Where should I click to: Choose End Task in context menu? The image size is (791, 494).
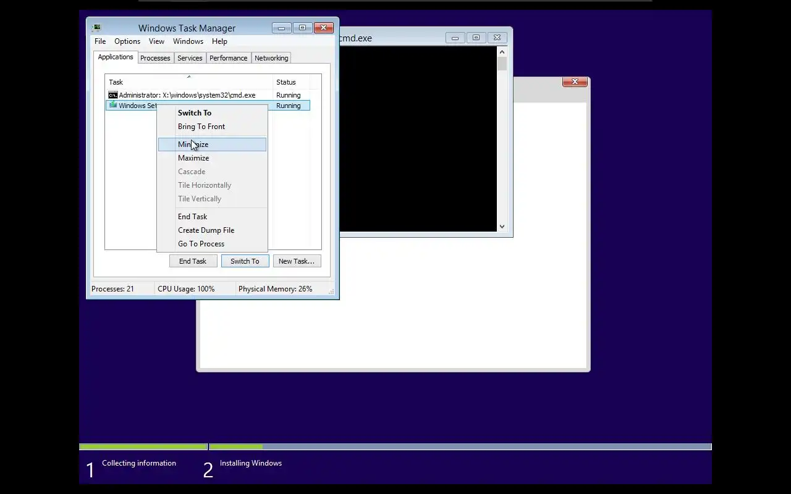(x=212, y=217)
